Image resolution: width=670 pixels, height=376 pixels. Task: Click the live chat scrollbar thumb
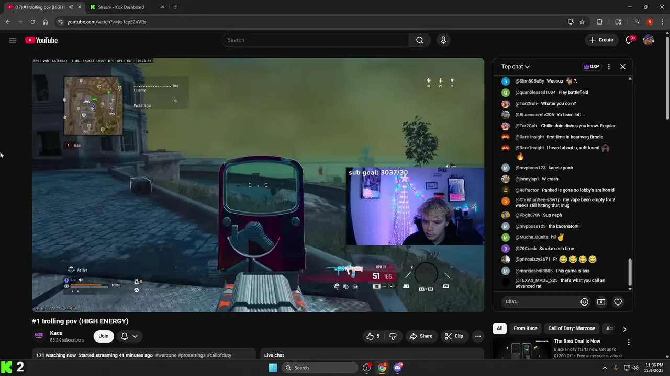pyautogui.click(x=630, y=272)
